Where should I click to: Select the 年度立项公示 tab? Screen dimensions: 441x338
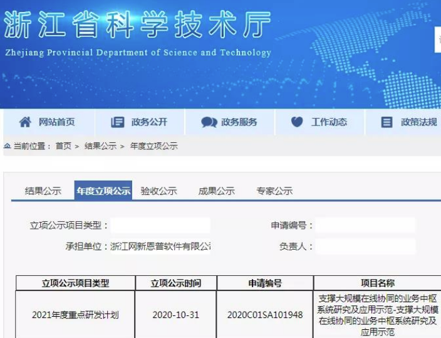click(103, 191)
